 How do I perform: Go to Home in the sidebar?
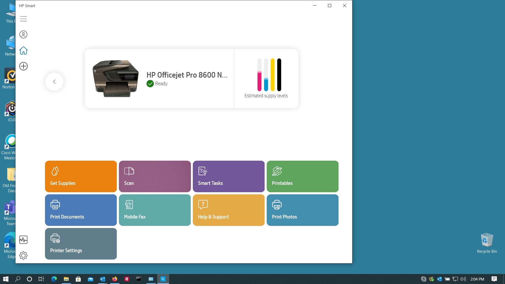pos(23,50)
